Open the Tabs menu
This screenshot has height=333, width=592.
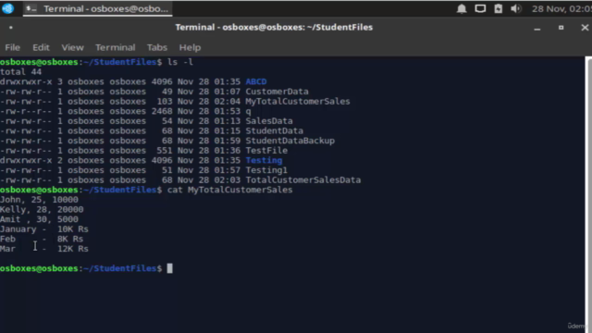(157, 47)
